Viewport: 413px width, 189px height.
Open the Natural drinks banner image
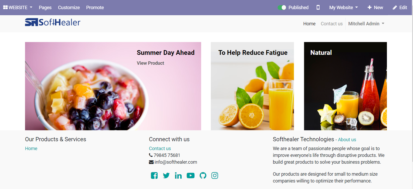pyautogui.click(x=345, y=86)
